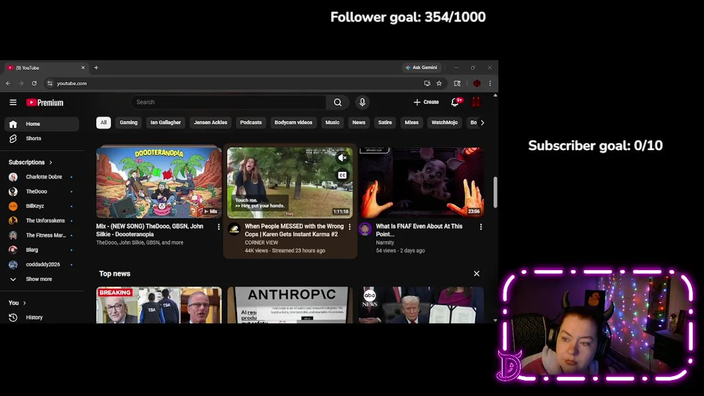Open Narmity channel avatar
The image size is (704, 396).
coord(365,229)
